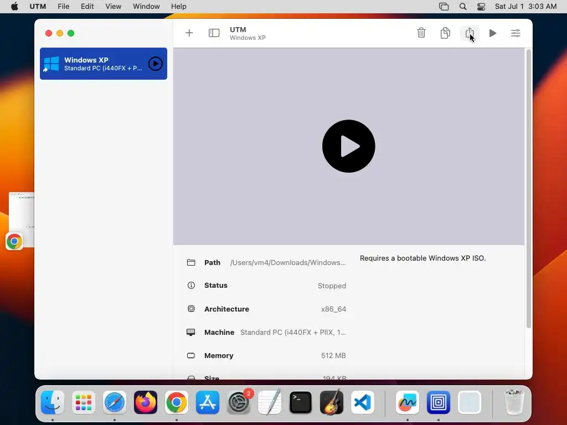Open Finder from the Dock
The height and width of the screenshot is (425, 567).
coord(53,402)
